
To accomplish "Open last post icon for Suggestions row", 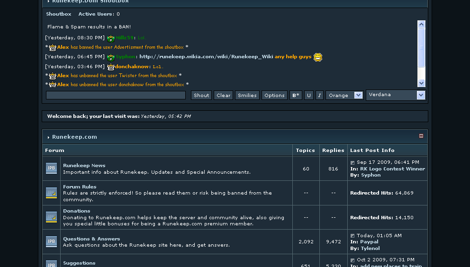I will click(x=352, y=260).
